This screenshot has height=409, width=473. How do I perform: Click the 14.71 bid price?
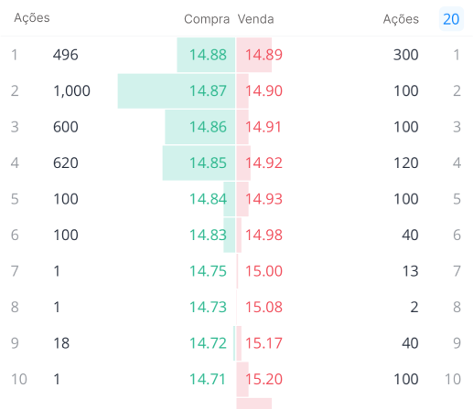pos(208,379)
